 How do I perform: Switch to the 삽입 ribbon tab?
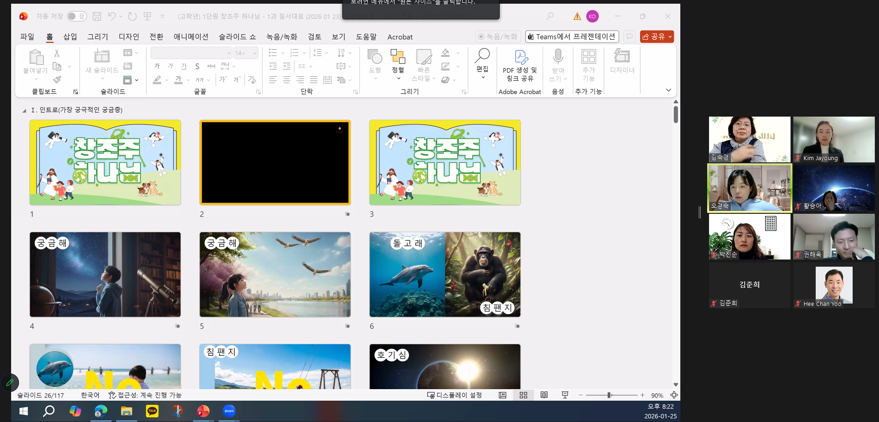pos(70,37)
